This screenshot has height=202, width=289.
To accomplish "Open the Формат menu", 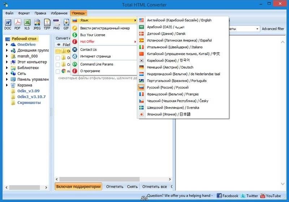I will coord(24,13).
